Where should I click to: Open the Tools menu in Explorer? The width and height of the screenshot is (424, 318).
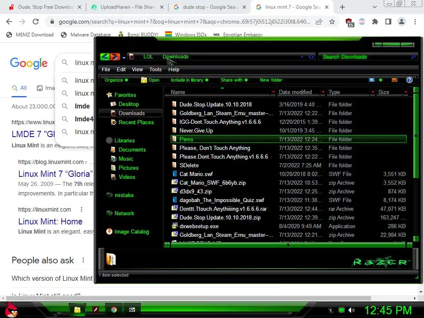tap(156, 70)
